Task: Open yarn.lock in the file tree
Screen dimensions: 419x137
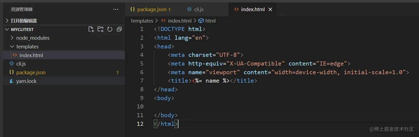Action: [x=64, y=81]
